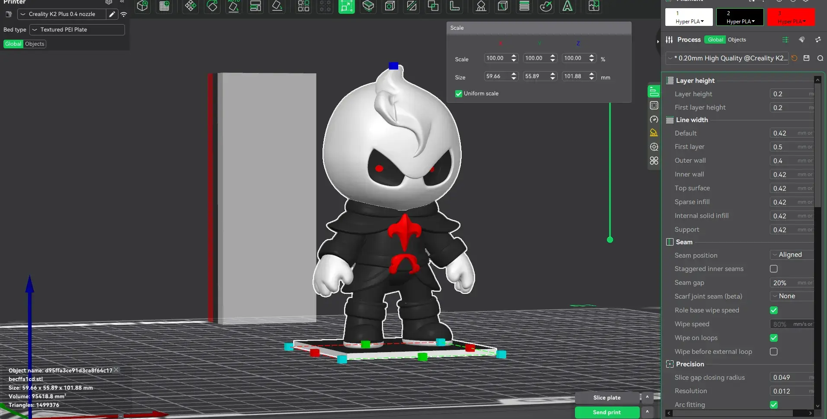Select the Move tool with four arrows
This screenshot has width=827, height=419.
191,6
